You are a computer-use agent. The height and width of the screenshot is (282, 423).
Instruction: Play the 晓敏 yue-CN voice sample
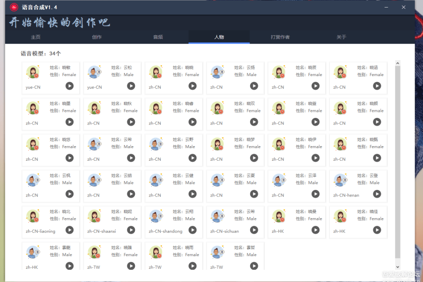69,86
